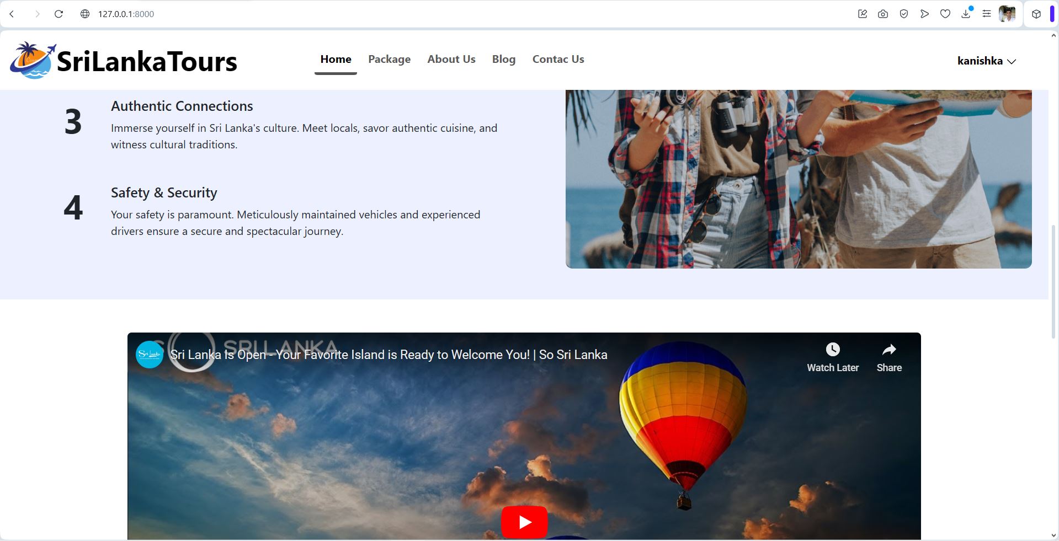
Task: Click the address bar showing 127.0.0.1:8000
Action: tap(126, 14)
